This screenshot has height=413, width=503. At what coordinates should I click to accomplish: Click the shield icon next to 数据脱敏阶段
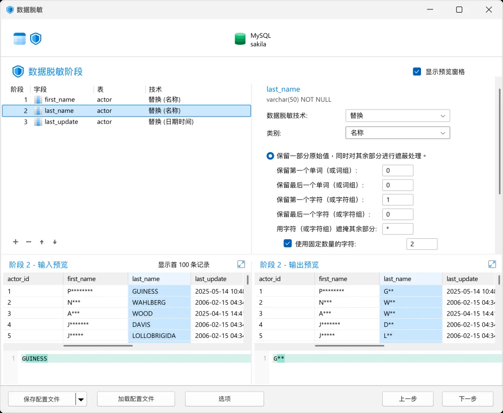tap(18, 71)
